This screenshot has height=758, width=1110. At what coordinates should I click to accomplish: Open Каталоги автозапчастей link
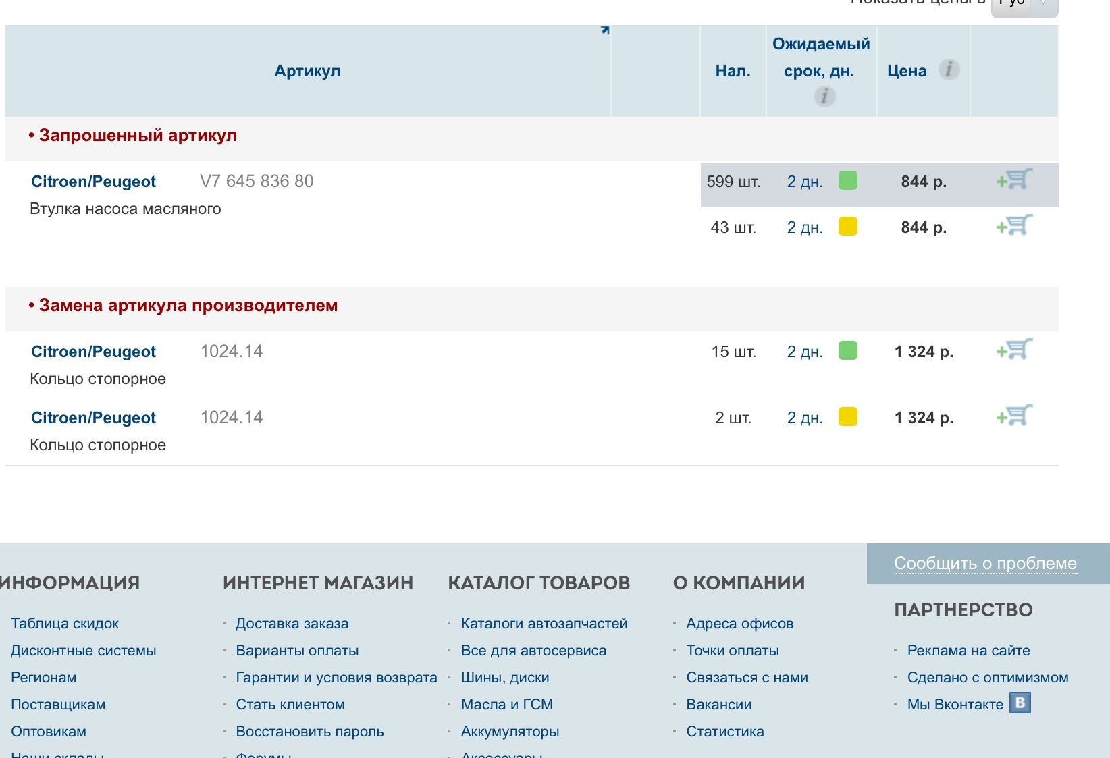[x=544, y=624]
